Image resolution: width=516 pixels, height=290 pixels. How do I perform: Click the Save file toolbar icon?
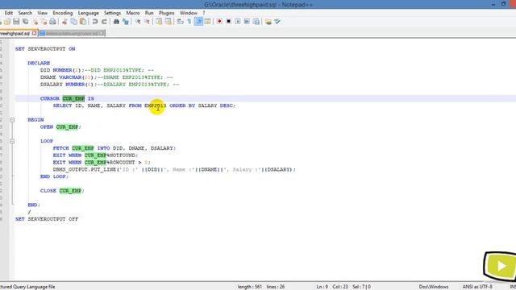16,22
